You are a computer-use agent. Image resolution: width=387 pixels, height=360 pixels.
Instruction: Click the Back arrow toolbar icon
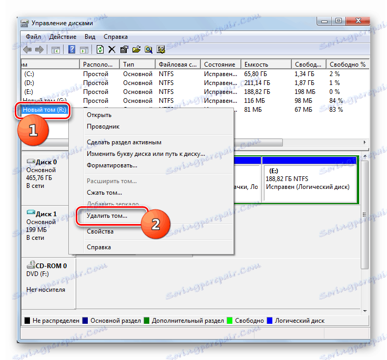tap(27, 50)
